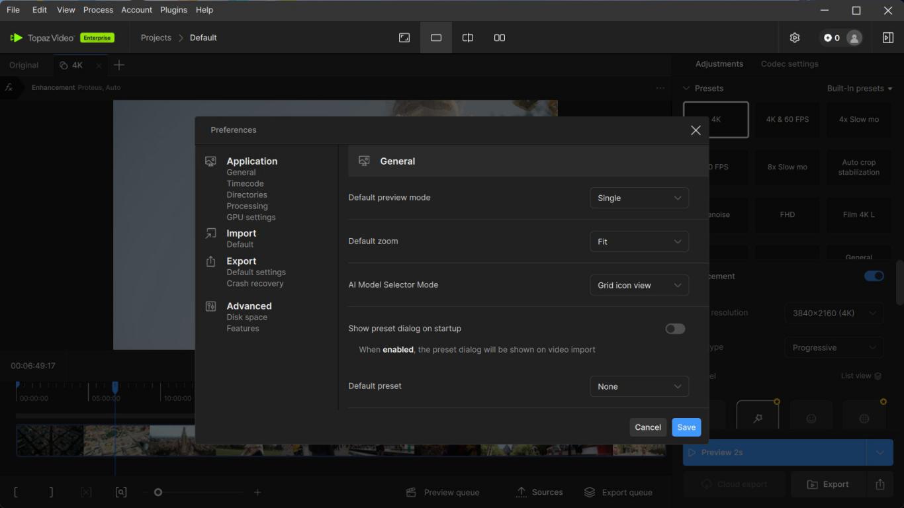Enable Show preset dialog on startup
The image size is (904, 508).
point(675,329)
